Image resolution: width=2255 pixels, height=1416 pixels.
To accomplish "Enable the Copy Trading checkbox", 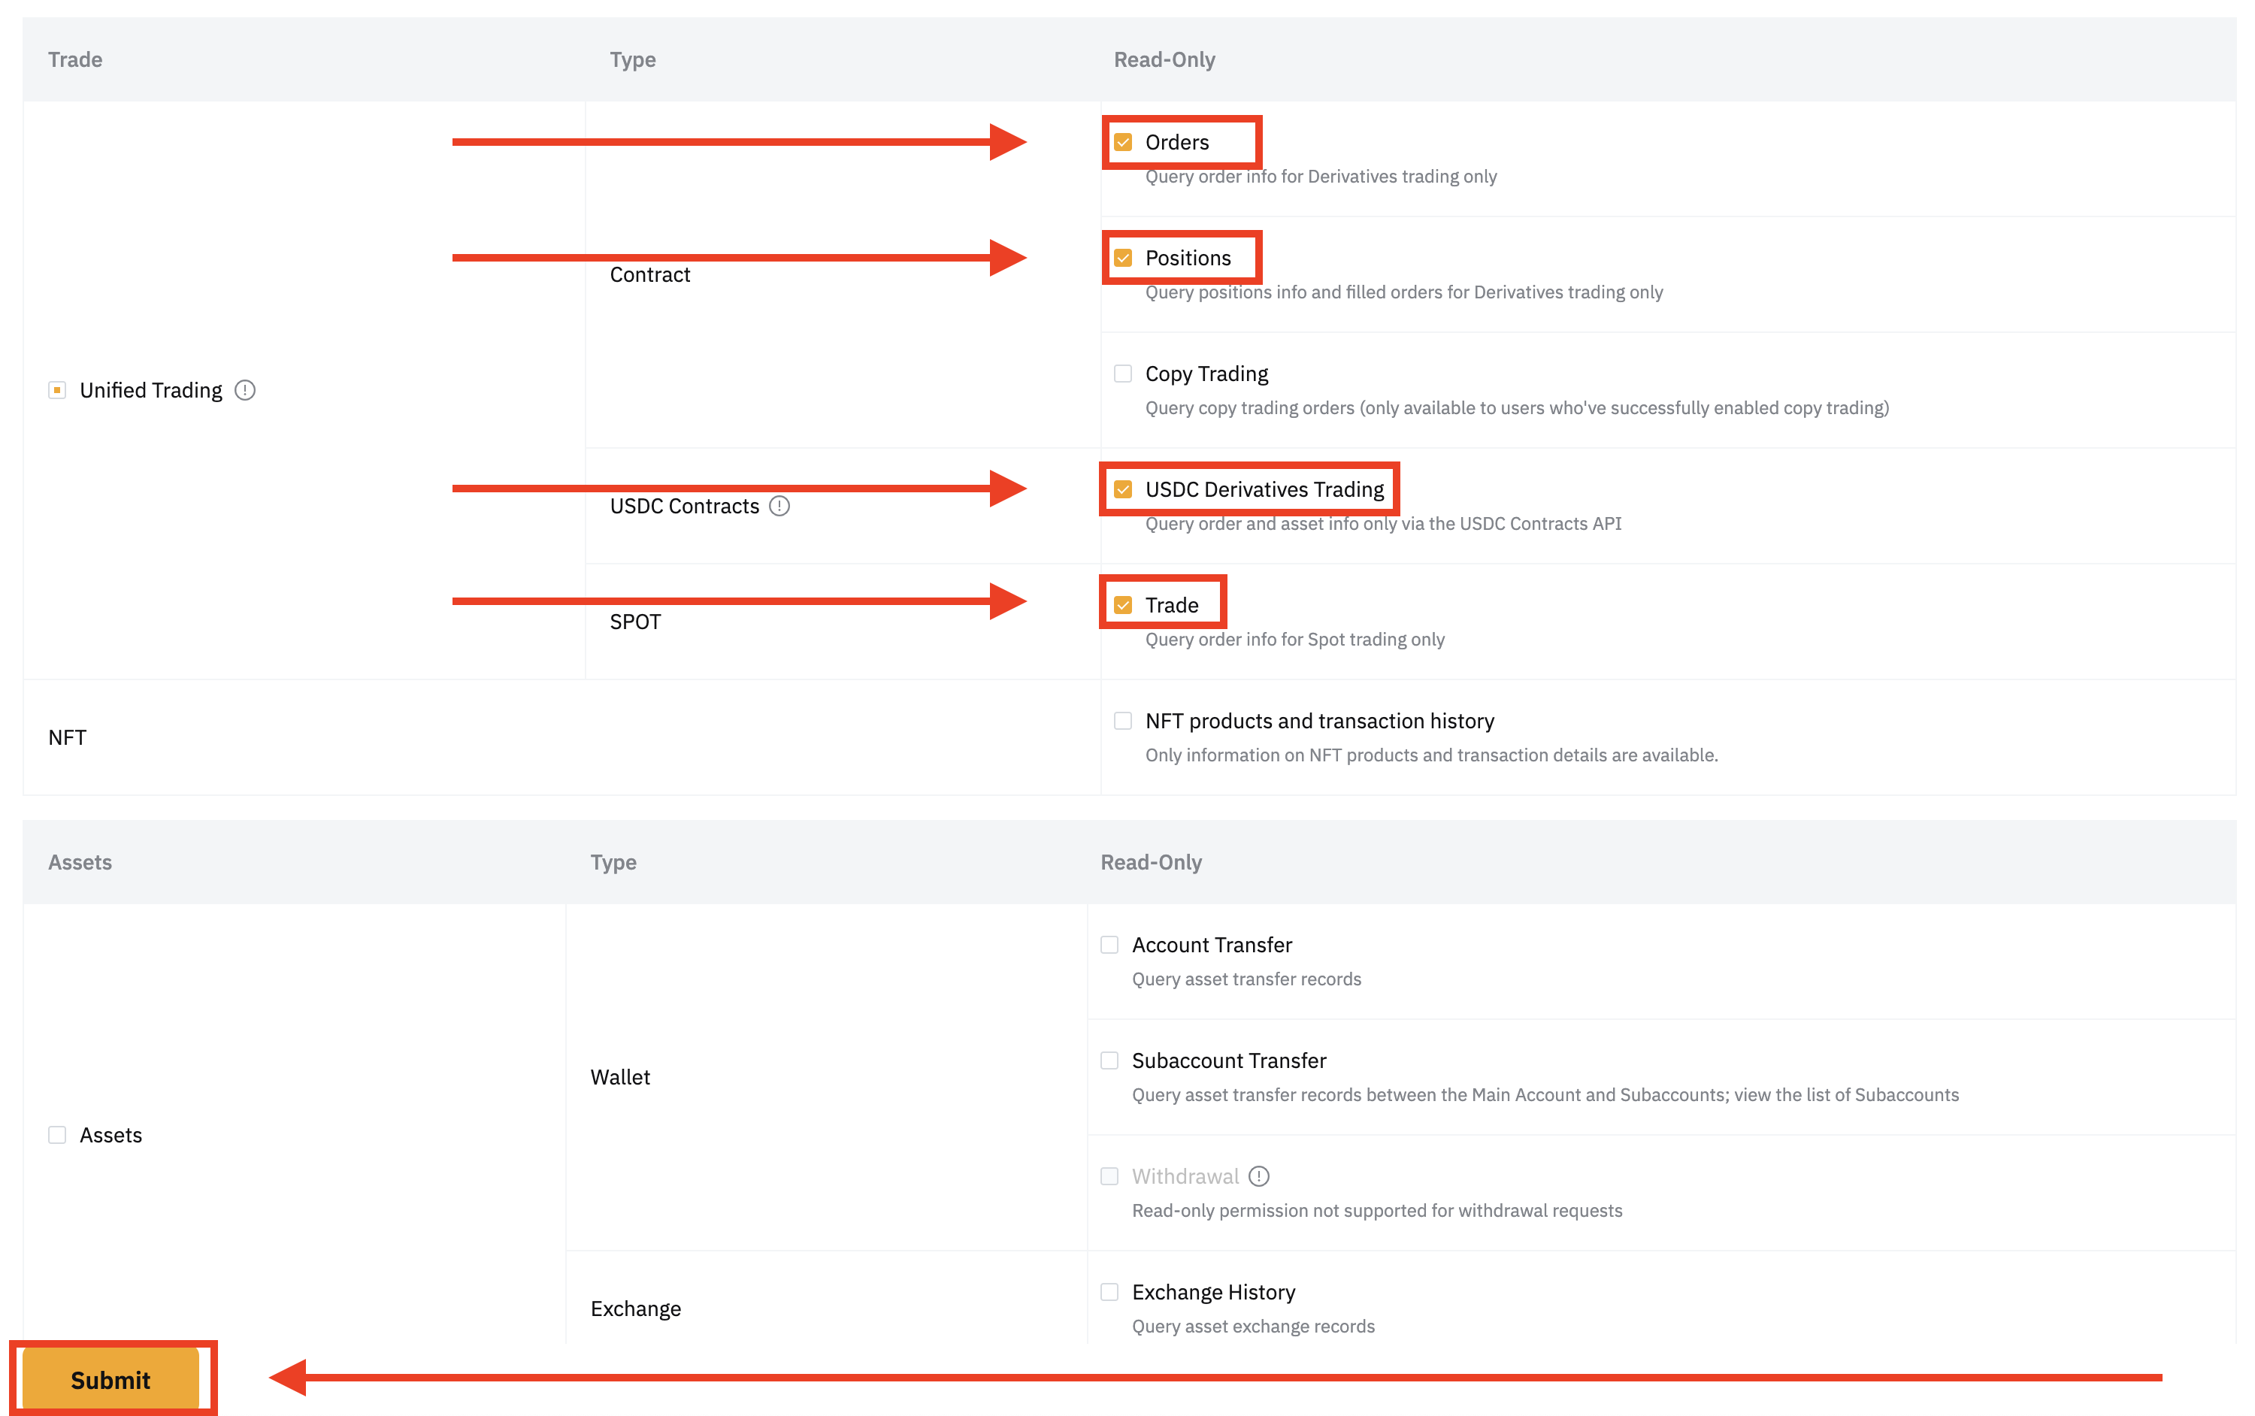I will pos(1123,374).
